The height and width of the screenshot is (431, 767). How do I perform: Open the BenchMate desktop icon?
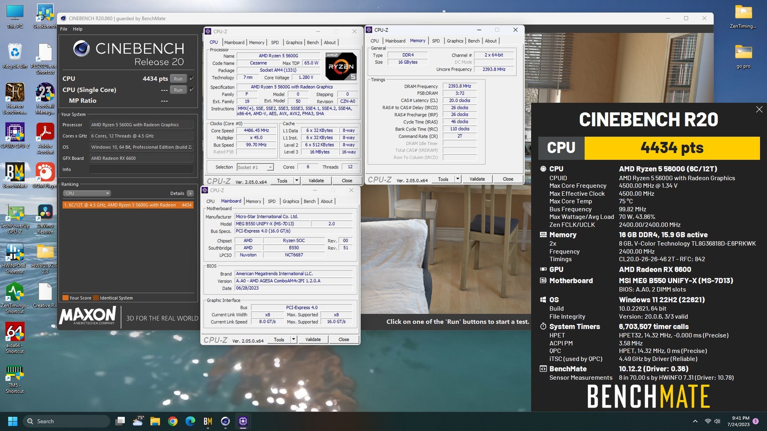click(15, 176)
